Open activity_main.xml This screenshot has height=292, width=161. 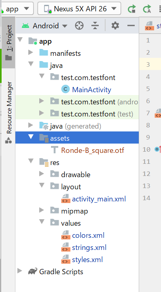(x=99, y=199)
